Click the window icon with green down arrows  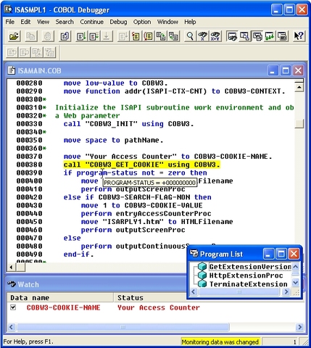[270, 36]
